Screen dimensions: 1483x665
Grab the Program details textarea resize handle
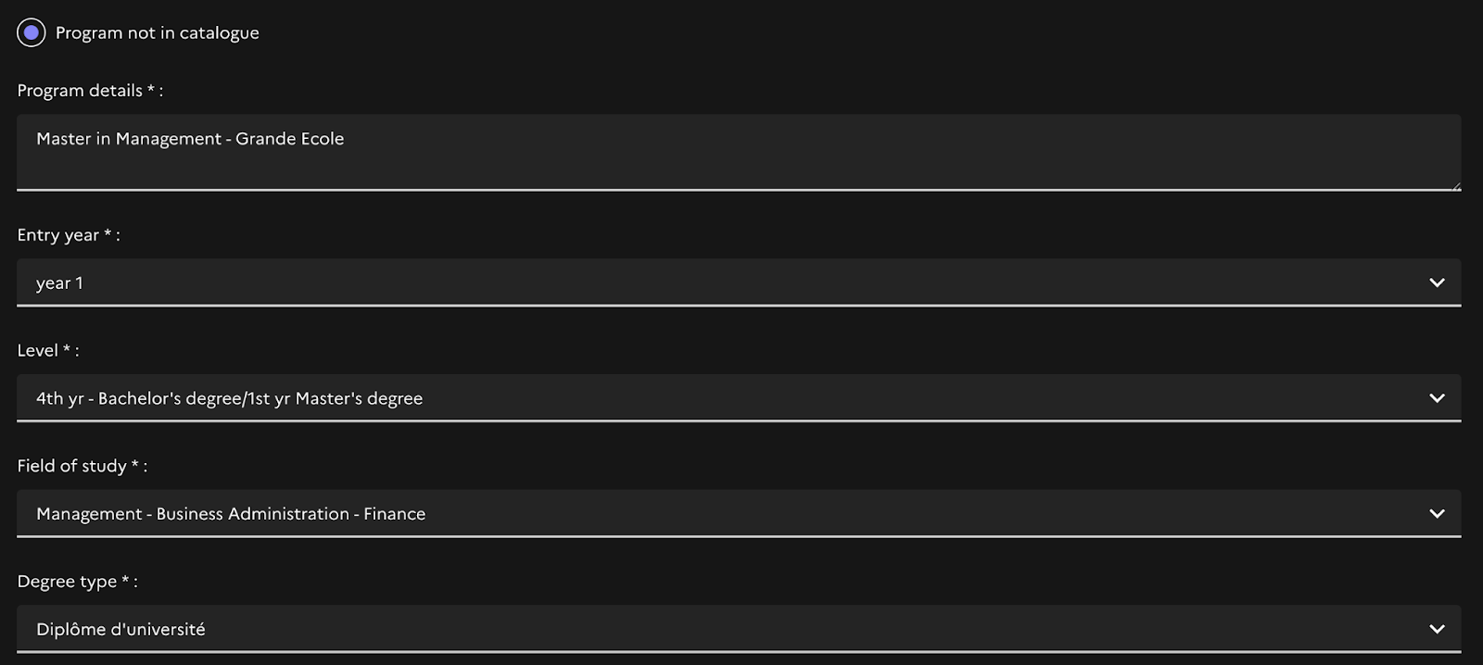pyautogui.click(x=1456, y=185)
